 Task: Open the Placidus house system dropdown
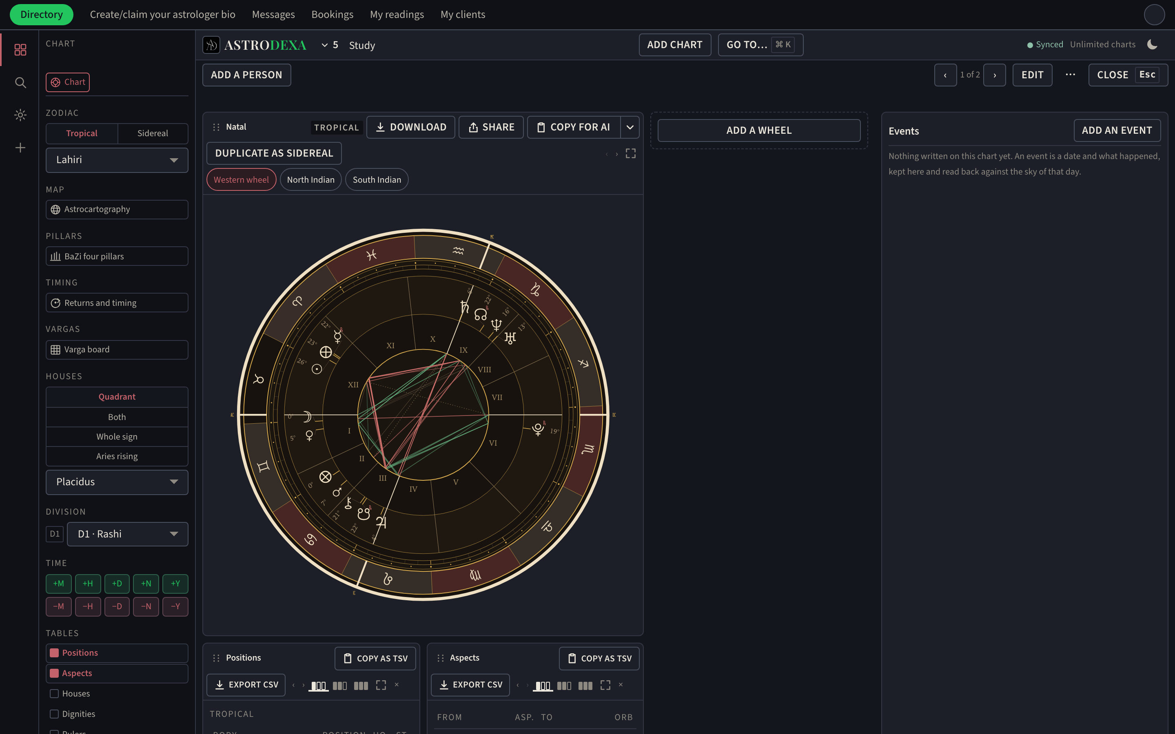(x=117, y=482)
